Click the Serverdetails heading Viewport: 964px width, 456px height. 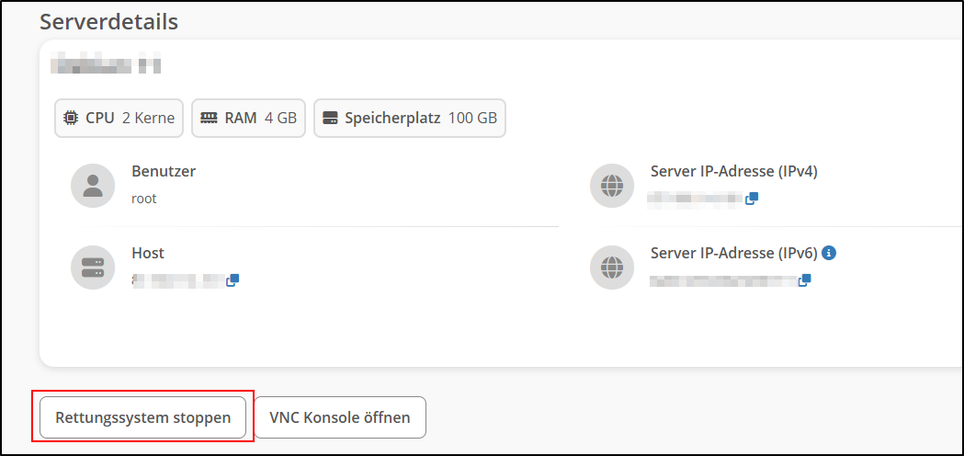(x=108, y=20)
